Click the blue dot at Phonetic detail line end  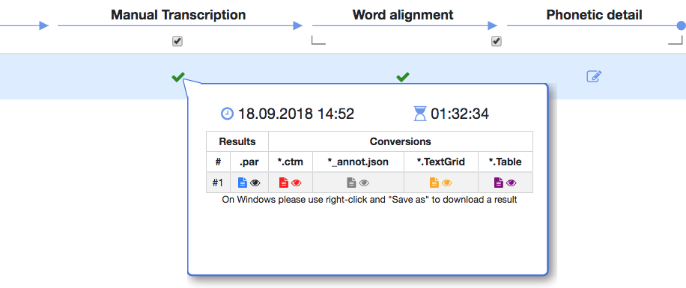coord(682,25)
